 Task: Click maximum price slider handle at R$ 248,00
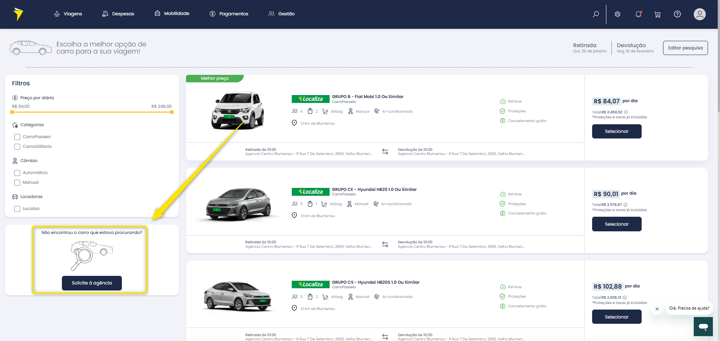(172, 112)
